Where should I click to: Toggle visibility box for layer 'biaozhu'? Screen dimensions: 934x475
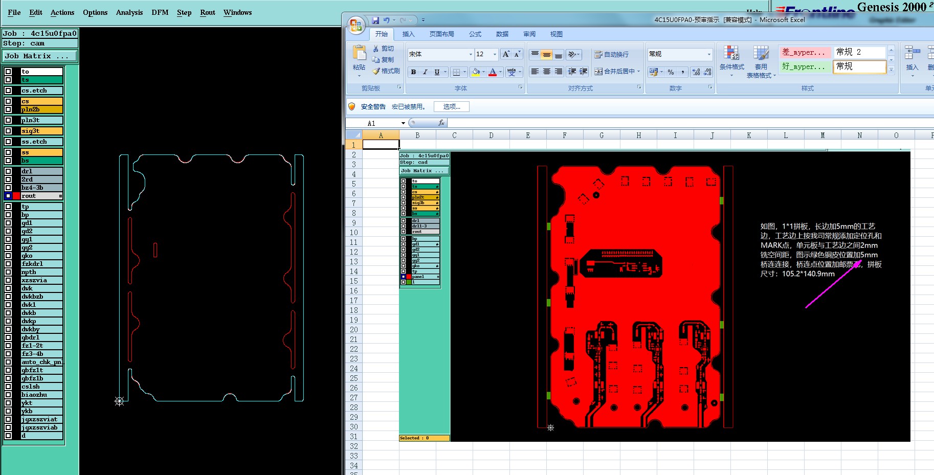(x=8, y=395)
